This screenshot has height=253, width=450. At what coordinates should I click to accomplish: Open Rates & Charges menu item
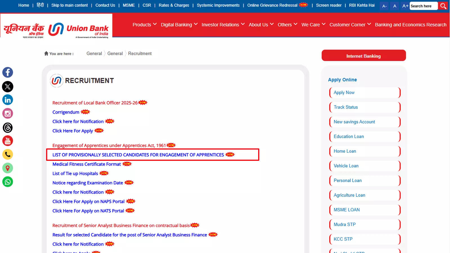coord(174,5)
